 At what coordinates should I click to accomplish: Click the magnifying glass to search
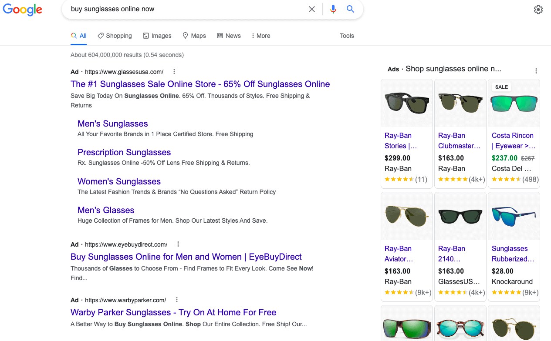tap(350, 9)
